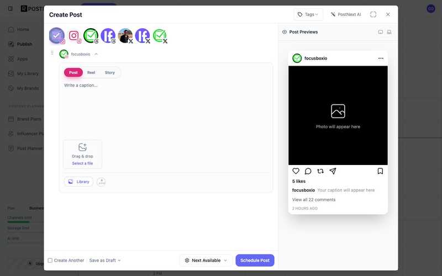Open the PostNext AI assistant
The image size is (442, 276).
click(x=346, y=14)
